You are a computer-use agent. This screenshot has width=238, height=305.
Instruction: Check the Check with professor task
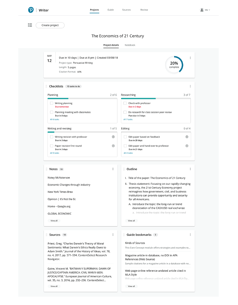pos(125,103)
